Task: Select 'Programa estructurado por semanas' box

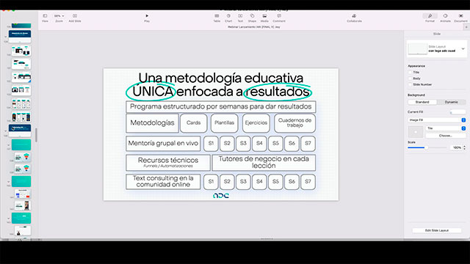Action: click(221, 107)
